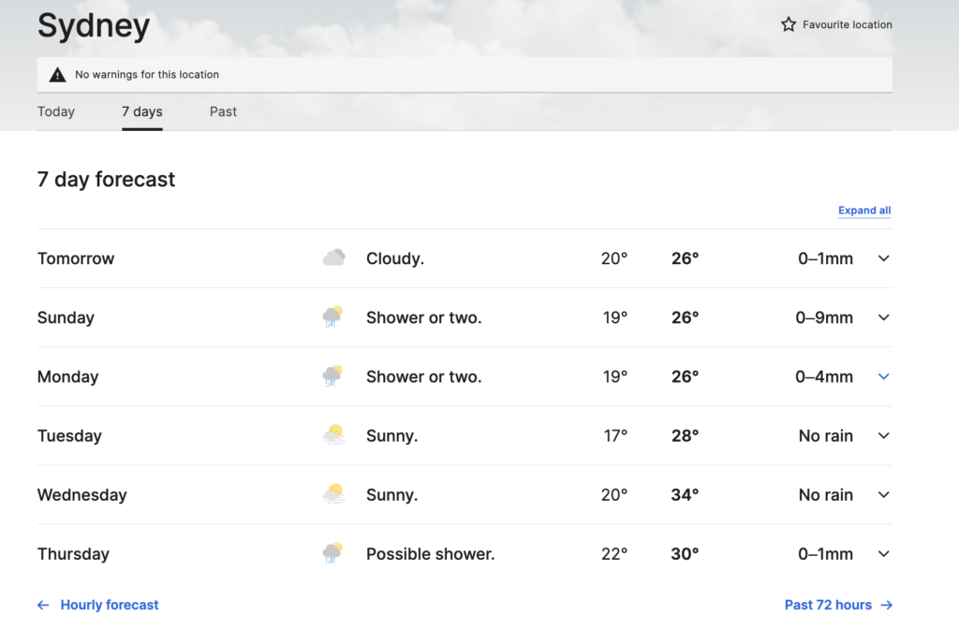Click the Favourite location star icon
The height and width of the screenshot is (630, 959).
(x=789, y=24)
